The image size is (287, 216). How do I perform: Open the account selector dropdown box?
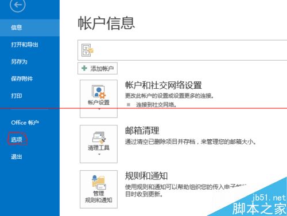[183, 50]
